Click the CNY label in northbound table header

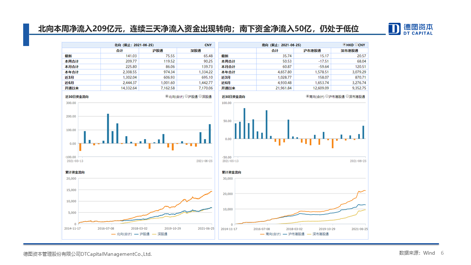(x=208, y=45)
